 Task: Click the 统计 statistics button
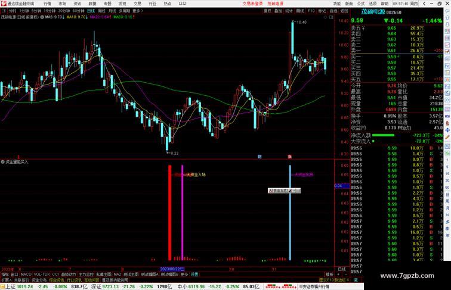[289, 11]
